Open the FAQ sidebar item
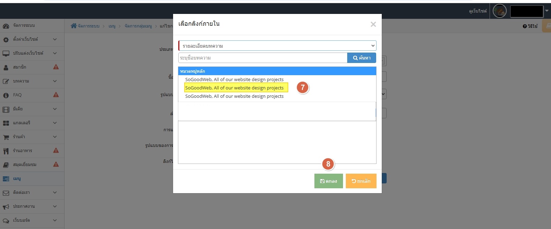The image size is (551, 229). click(x=32, y=95)
